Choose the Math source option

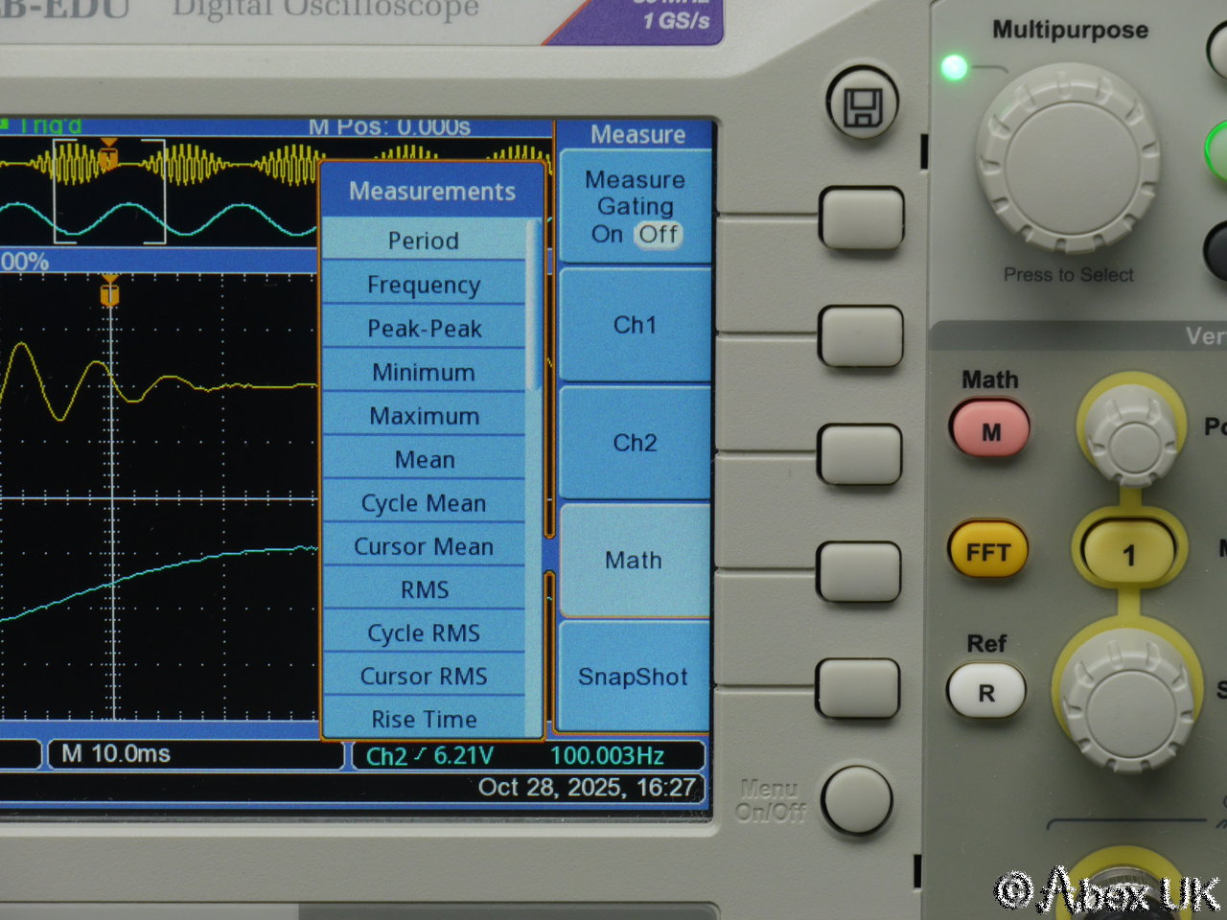(x=634, y=561)
